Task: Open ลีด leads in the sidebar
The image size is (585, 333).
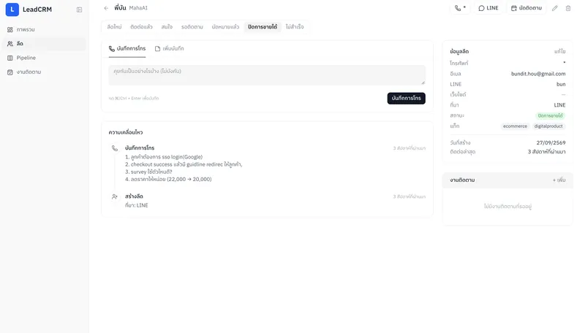Action: (43, 44)
